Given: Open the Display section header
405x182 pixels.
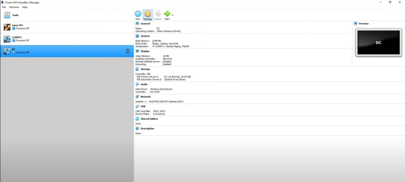Looking at the screenshot, I should (x=145, y=51).
